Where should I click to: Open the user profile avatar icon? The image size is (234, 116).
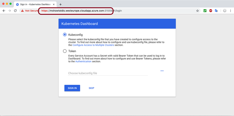point(225,11)
